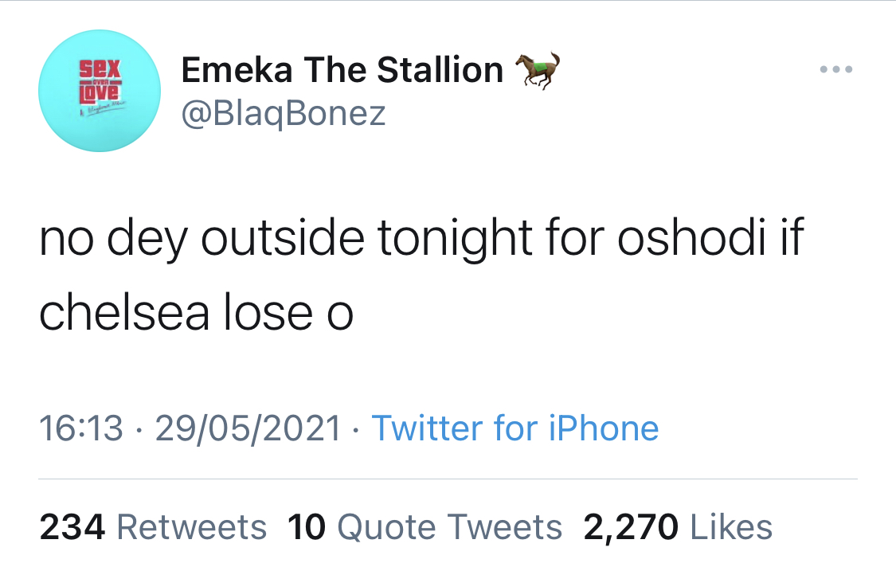Viewport: 896px width, 563px height.
Task: View the 2,270 Likes list
Action: [678, 527]
